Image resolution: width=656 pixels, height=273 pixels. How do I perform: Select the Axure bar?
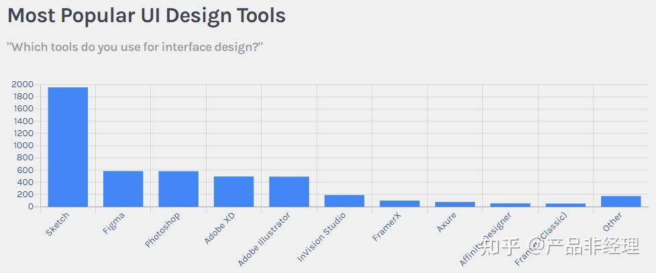(455, 204)
